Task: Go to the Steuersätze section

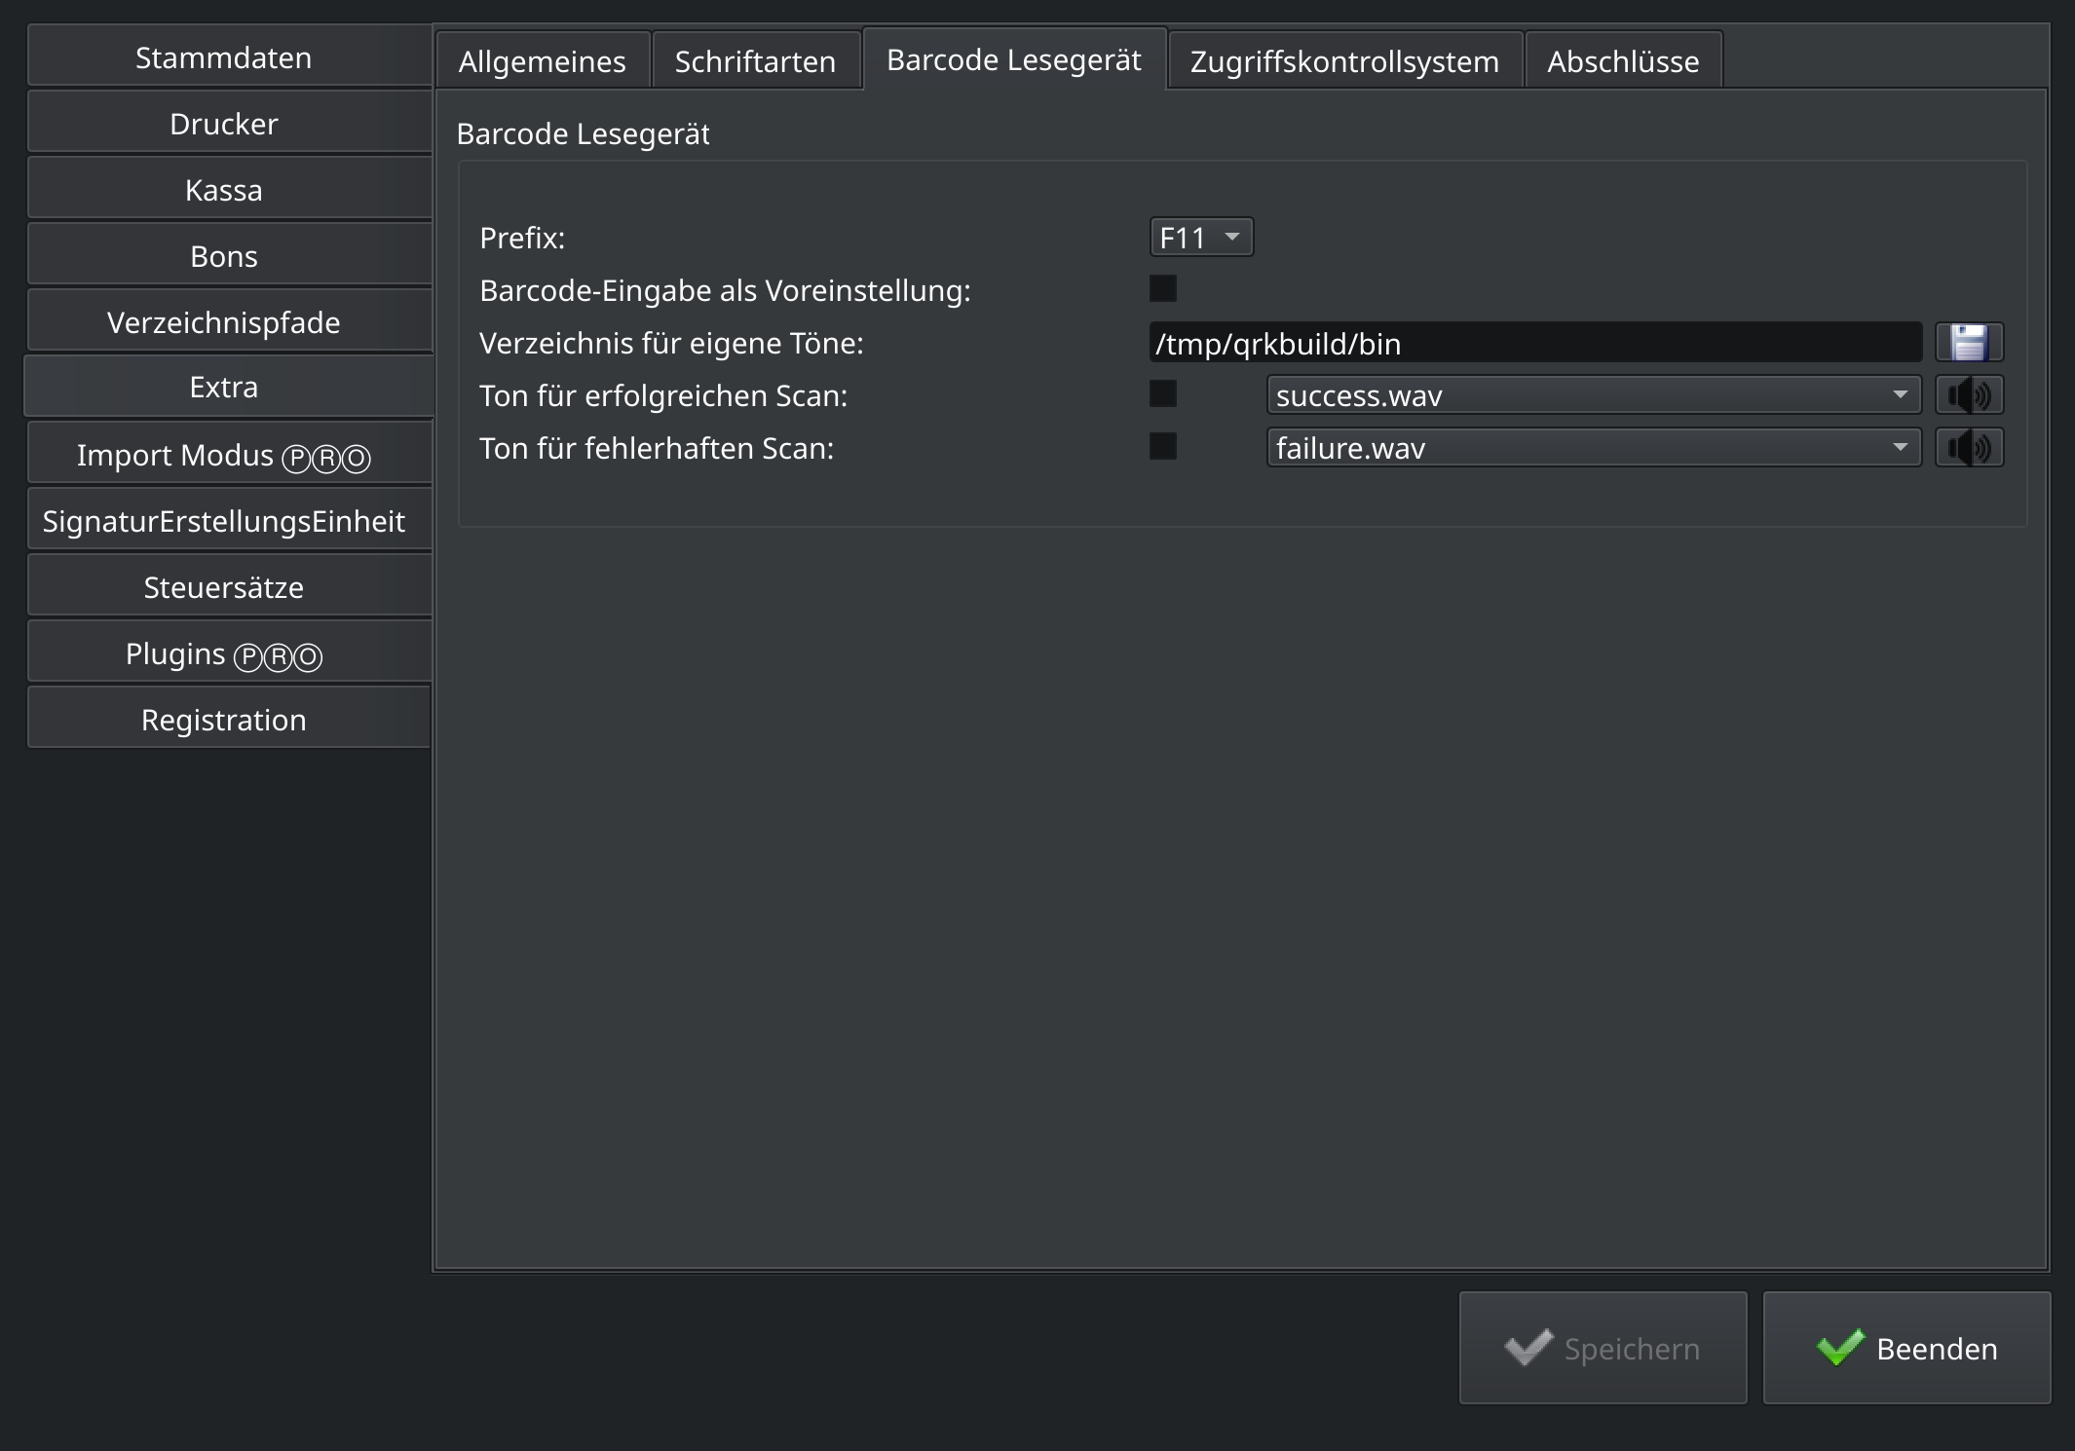Action: point(229,587)
